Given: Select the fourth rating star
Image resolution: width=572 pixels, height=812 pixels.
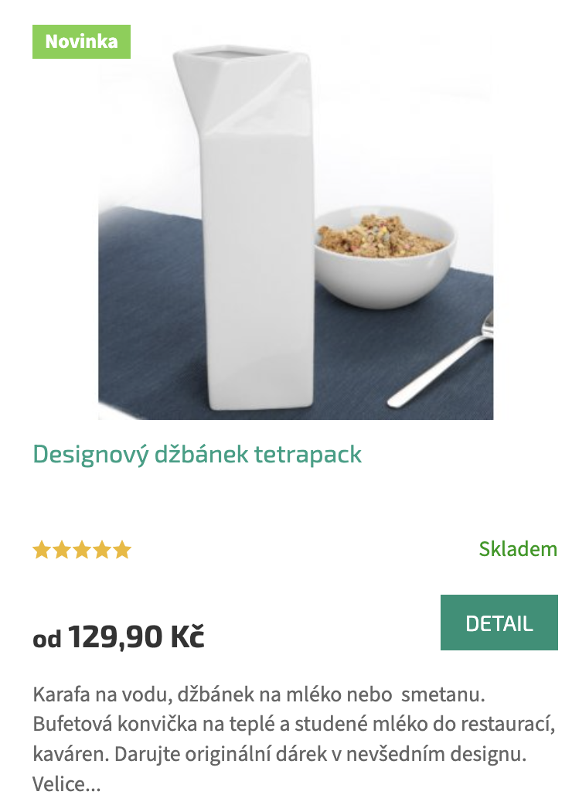Looking at the screenshot, I should coord(102,550).
